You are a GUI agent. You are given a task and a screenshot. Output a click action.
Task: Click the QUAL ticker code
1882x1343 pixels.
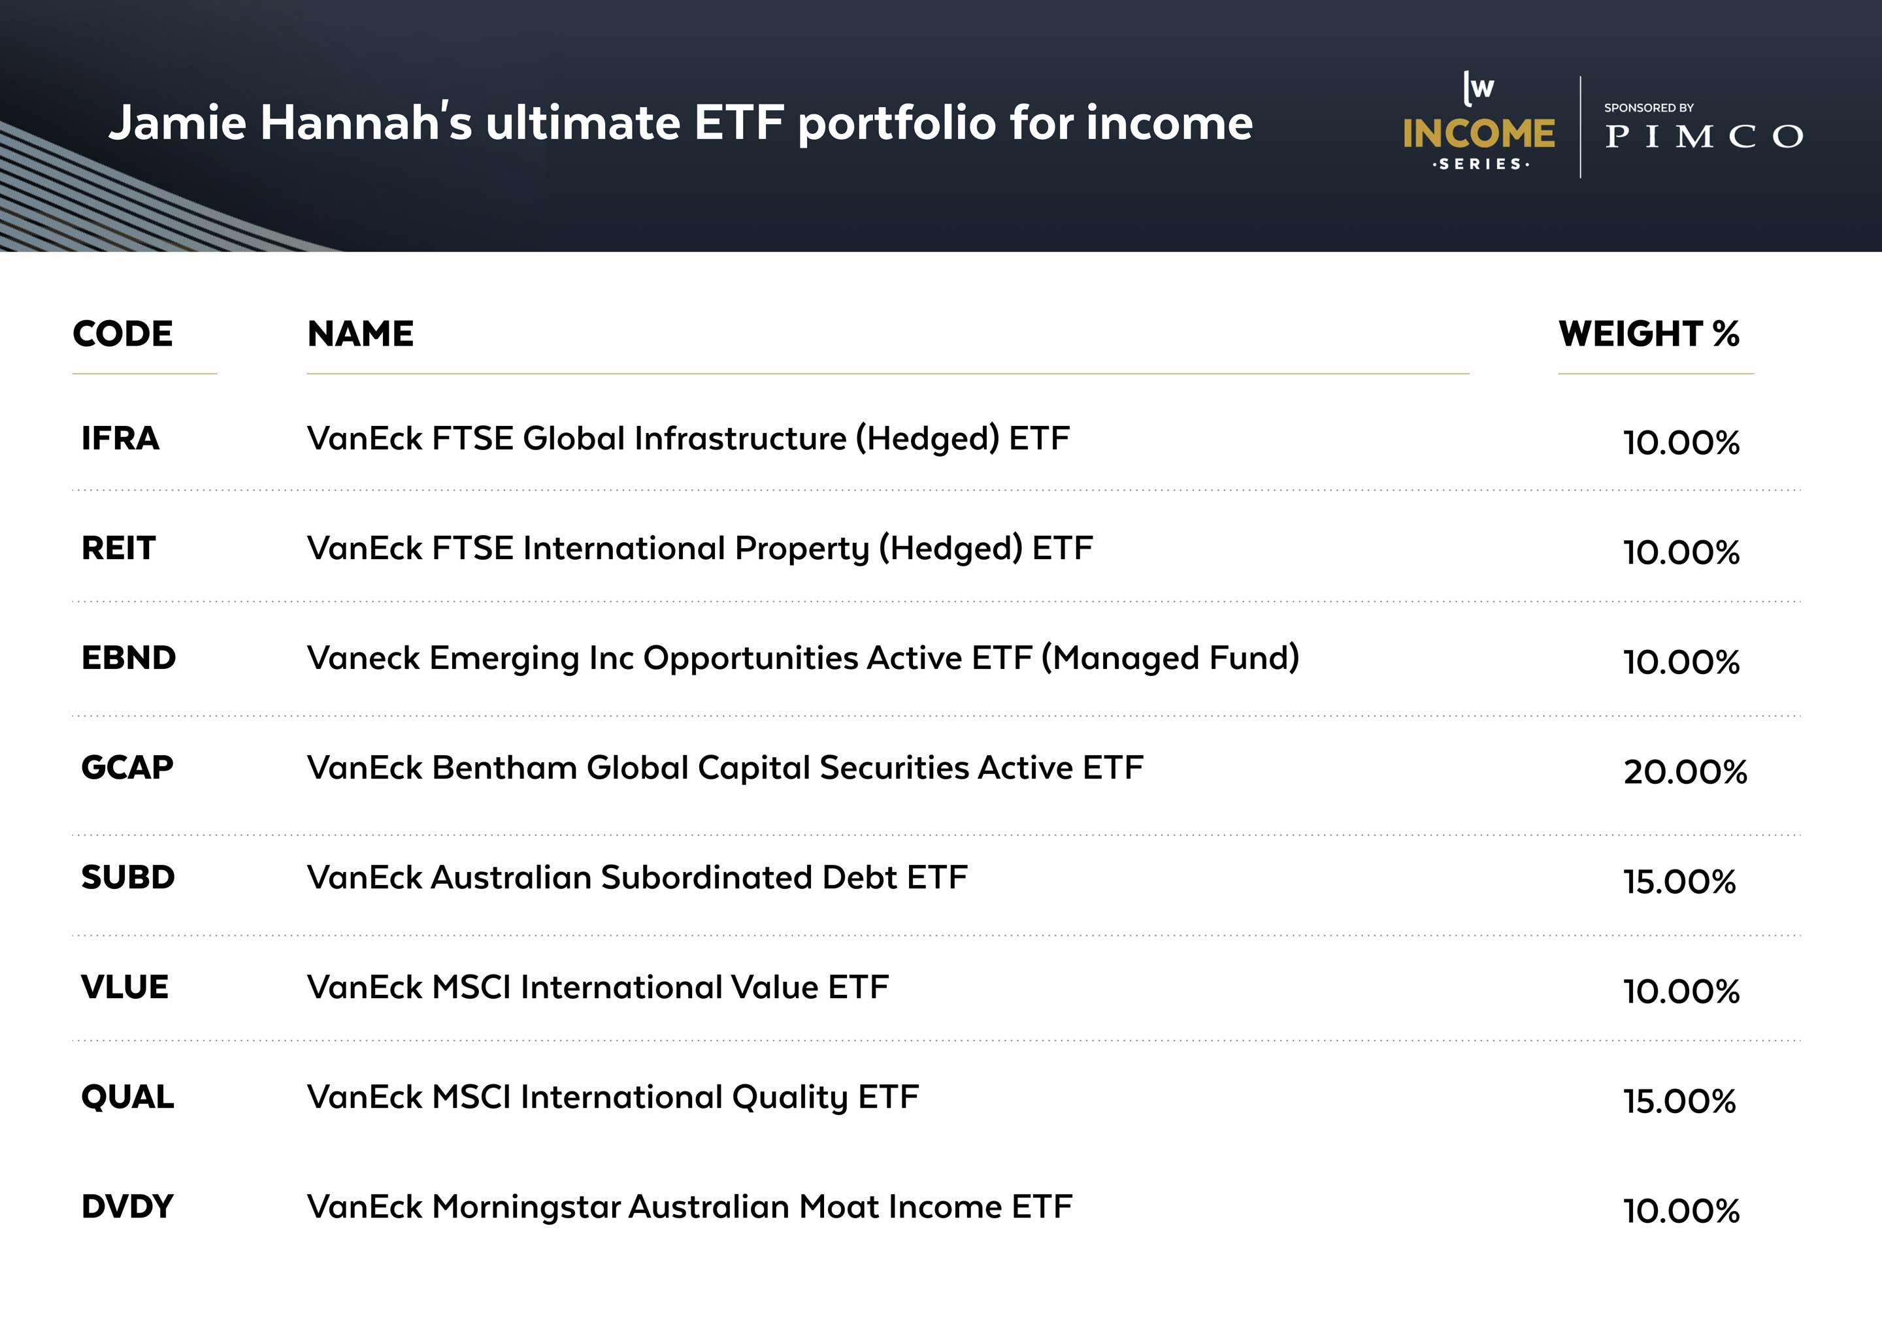(127, 1097)
